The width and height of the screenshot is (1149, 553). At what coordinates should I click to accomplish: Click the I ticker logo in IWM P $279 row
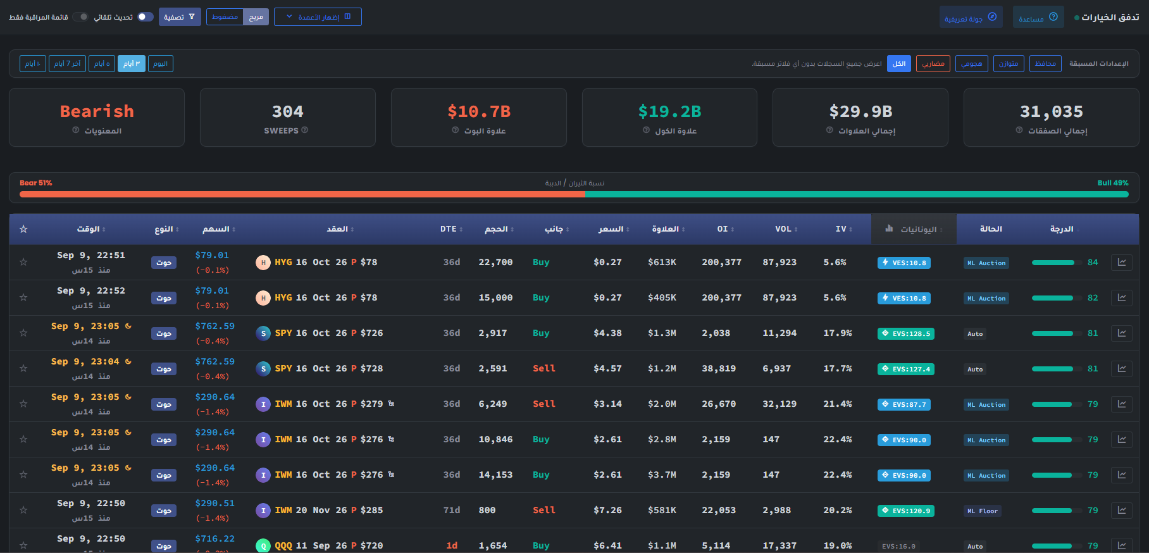263,404
